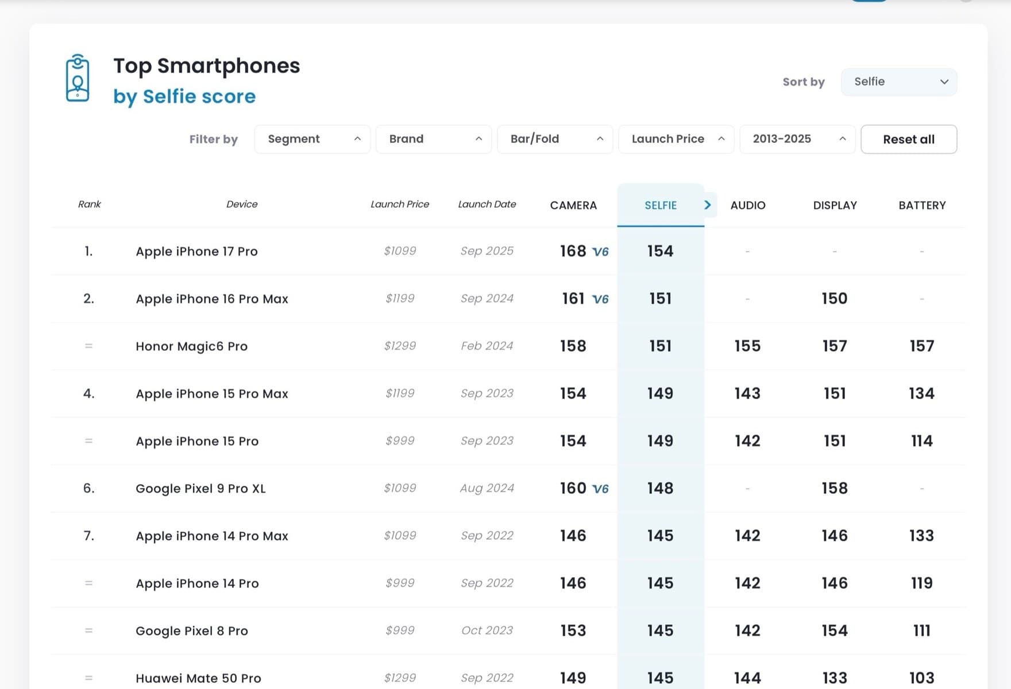
Task: Click the Apple iPhone 15 Pro Max row
Action: (x=212, y=394)
